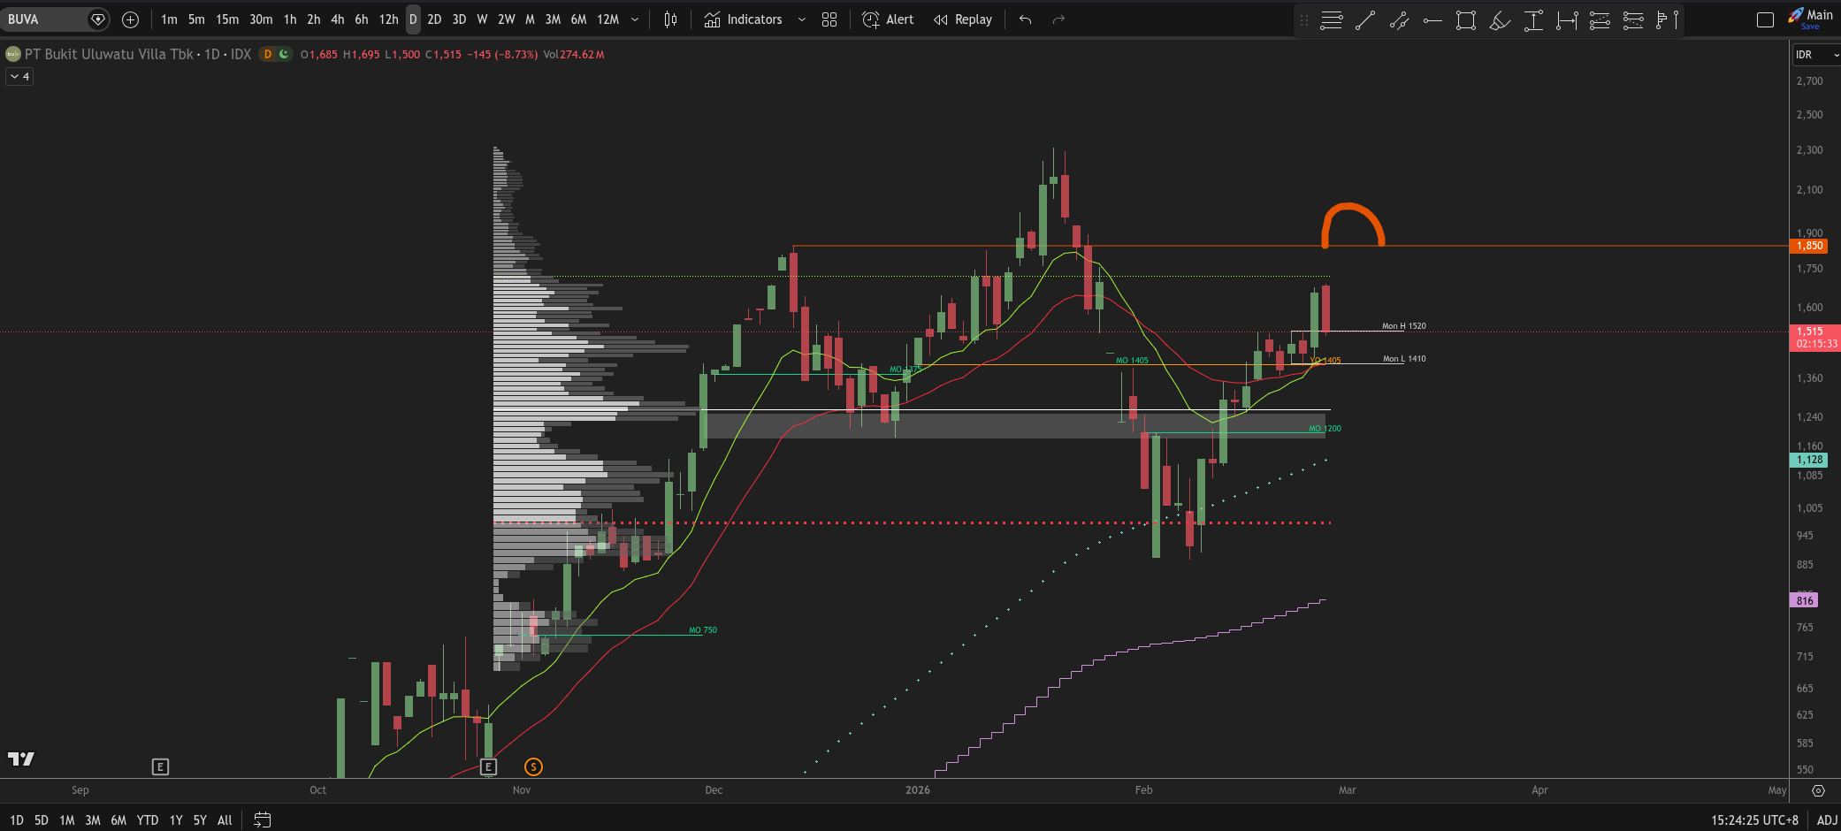Click the Save link under Main
The width and height of the screenshot is (1841, 831).
1810,27
